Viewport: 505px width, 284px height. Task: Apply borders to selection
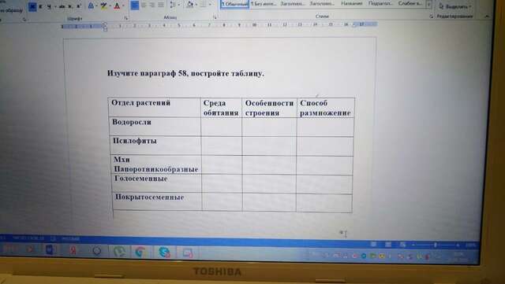(x=204, y=5)
